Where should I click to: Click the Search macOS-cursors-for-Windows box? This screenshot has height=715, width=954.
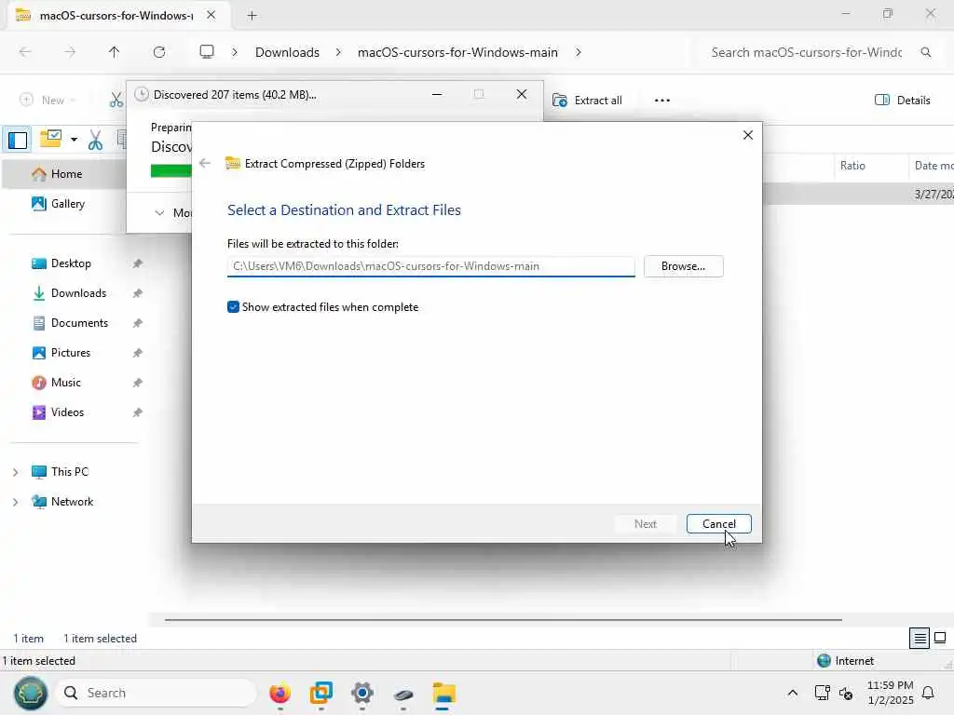point(806,52)
